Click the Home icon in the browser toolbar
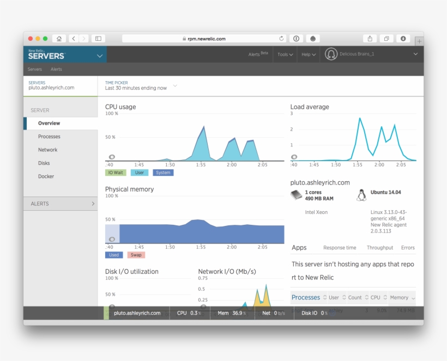Viewport: 447px width, 361px height. click(x=59, y=38)
